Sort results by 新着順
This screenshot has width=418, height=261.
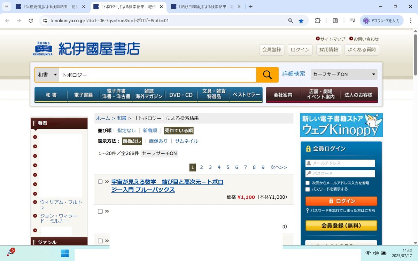click(x=150, y=130)
